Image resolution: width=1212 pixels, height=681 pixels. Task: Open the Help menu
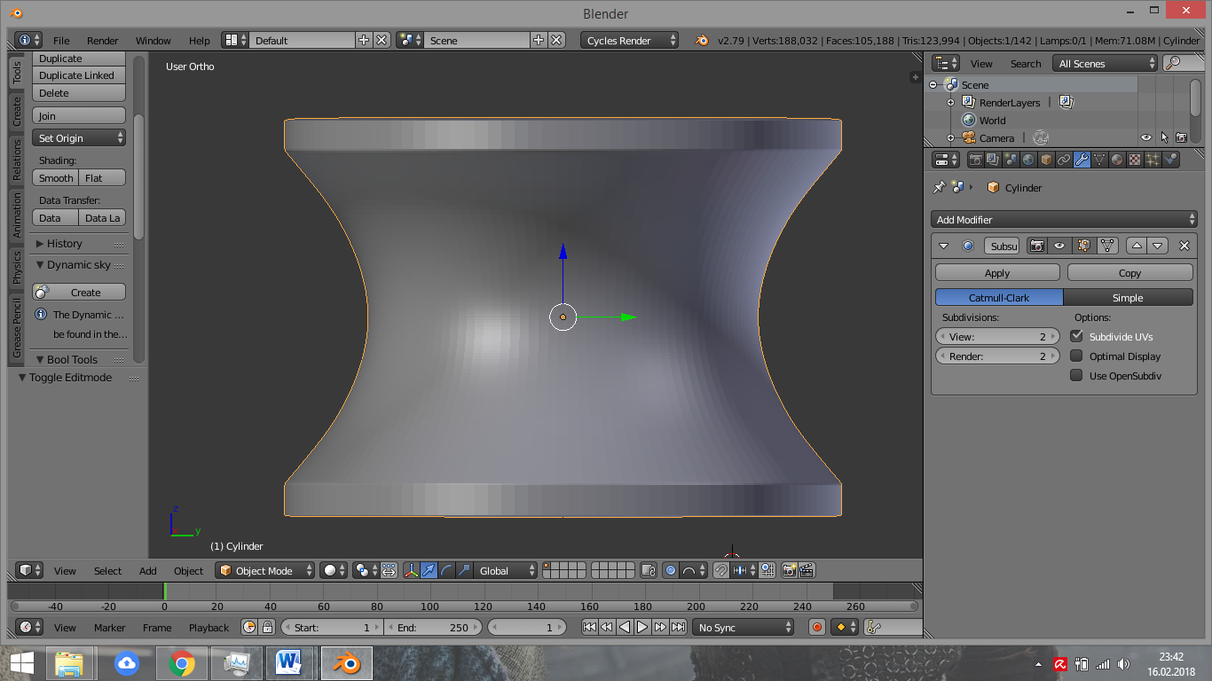point(200,40)
